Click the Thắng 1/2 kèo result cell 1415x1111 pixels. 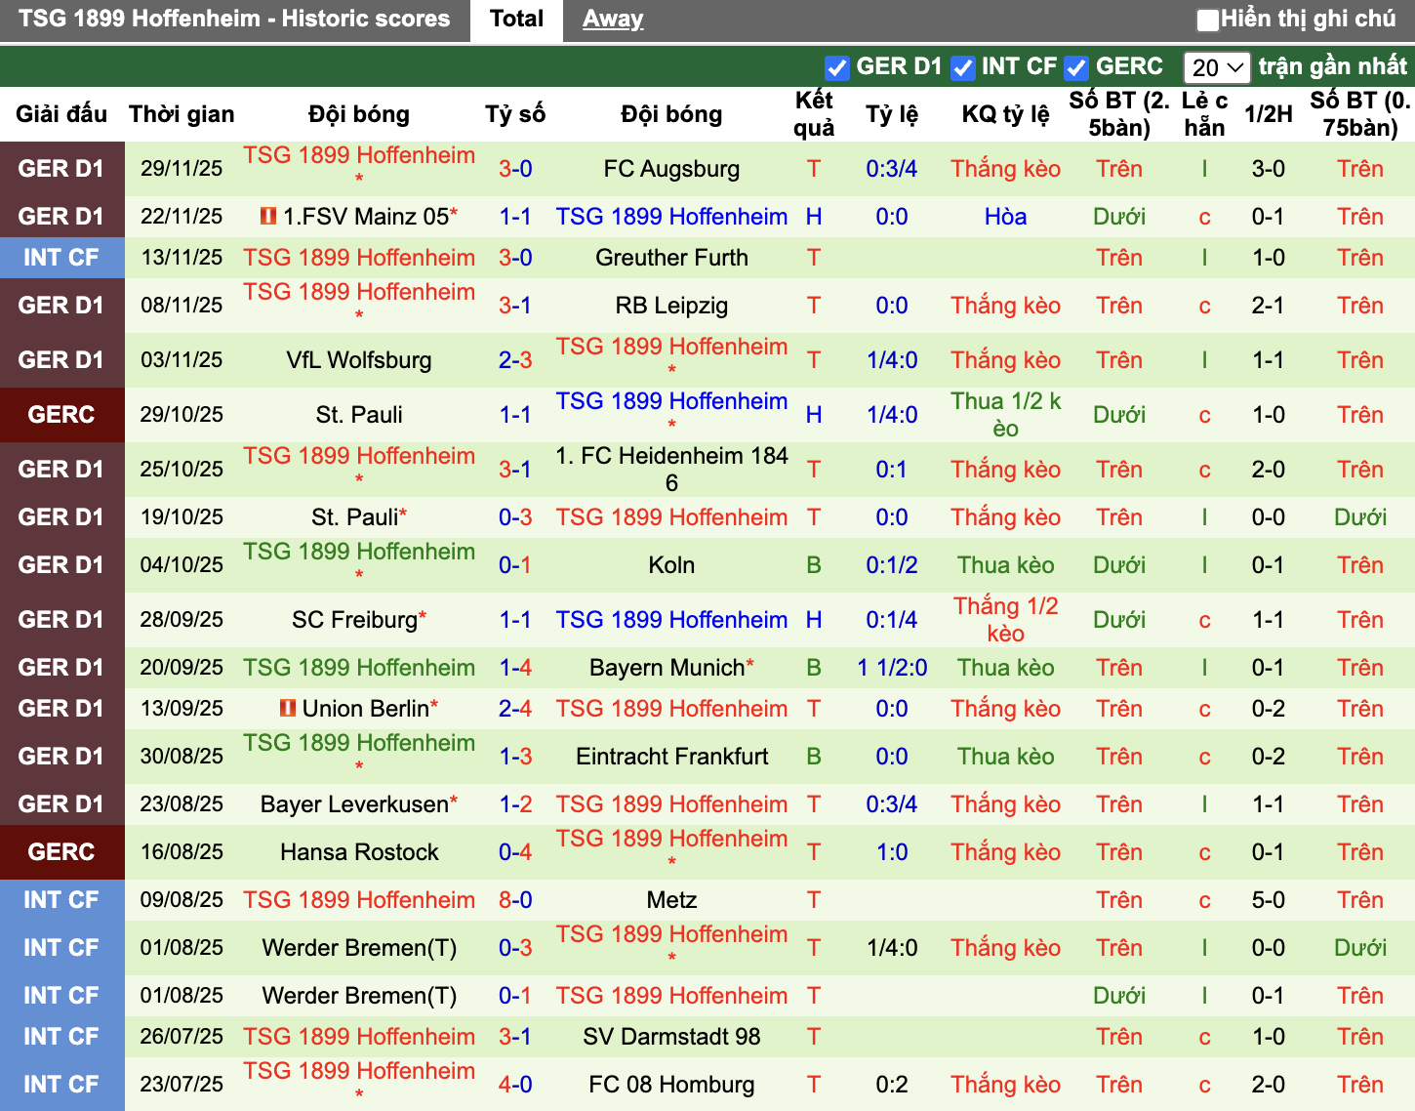pos(1005,620)
